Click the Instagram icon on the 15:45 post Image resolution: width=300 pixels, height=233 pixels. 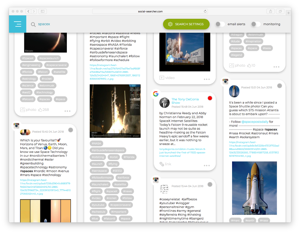point(16,125)
